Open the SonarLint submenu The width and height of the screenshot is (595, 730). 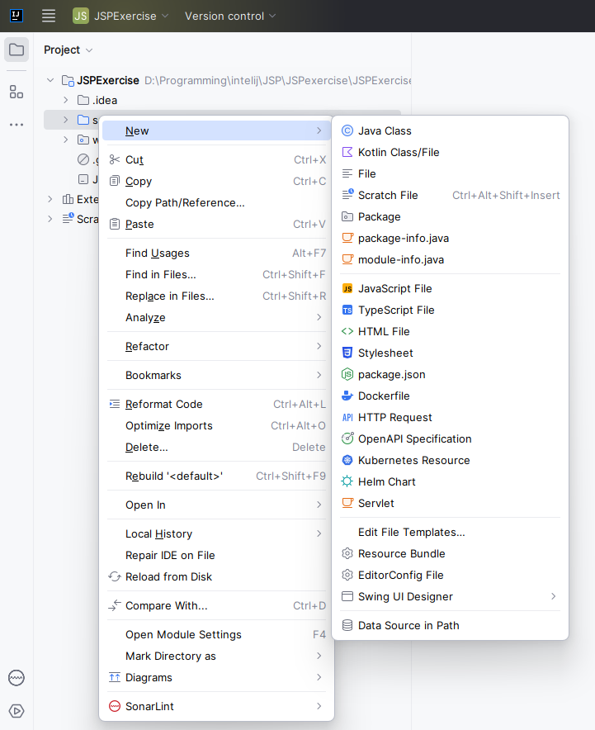coord(216,706)
